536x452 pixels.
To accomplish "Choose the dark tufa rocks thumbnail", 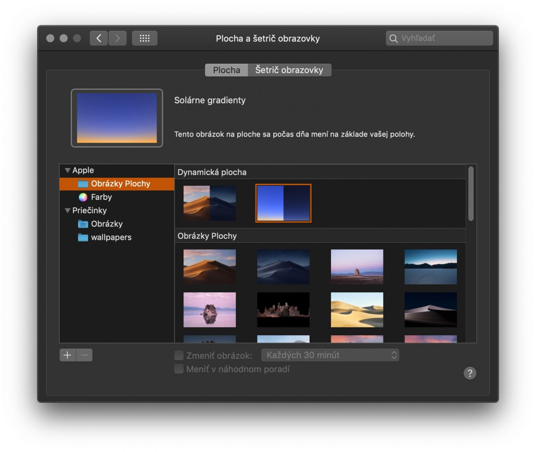I will tap(283, 310).
